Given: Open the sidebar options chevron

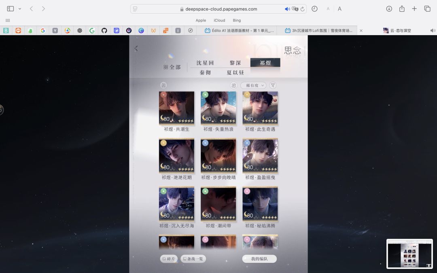Looking at the screenshot, I should point(20,9).
